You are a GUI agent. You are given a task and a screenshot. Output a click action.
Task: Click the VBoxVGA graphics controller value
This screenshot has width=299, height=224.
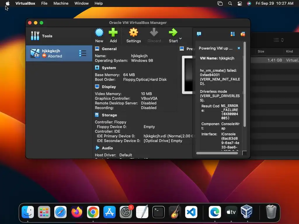(x=149, y=99)
